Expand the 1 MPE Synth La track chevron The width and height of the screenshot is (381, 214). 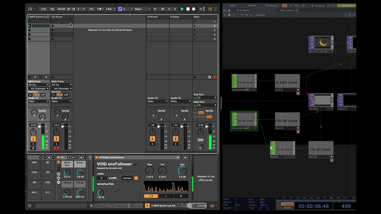point(48,17)
